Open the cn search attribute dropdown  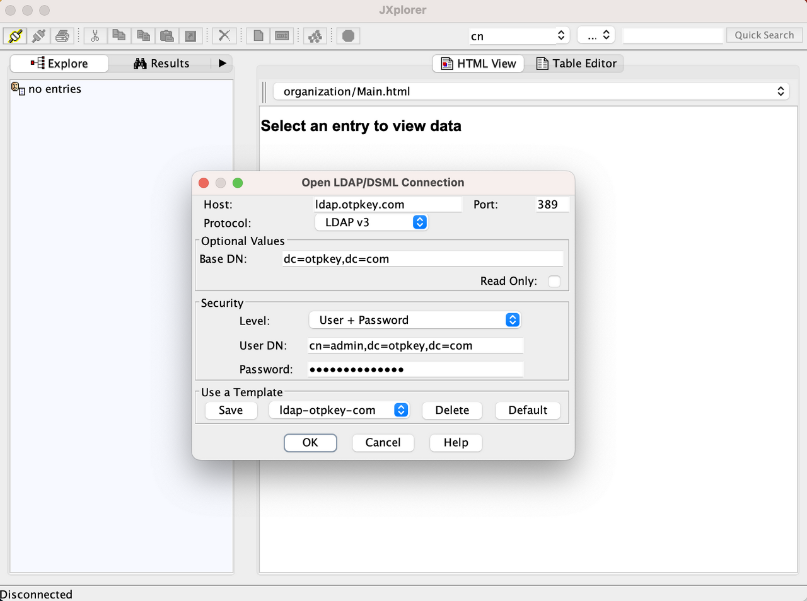(519, 36)
